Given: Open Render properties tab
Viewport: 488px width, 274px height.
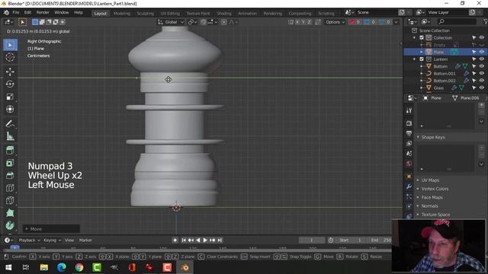Looking at the screenshot, I should pyautogui.click(x=409, y=123).
